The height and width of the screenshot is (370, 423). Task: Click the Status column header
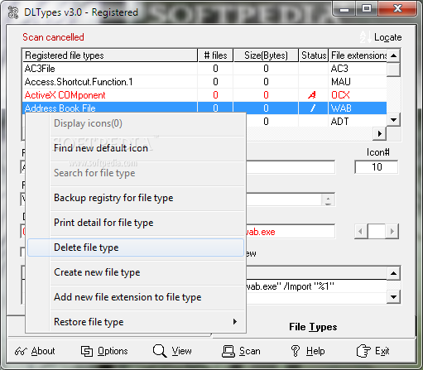pos(314,55)
